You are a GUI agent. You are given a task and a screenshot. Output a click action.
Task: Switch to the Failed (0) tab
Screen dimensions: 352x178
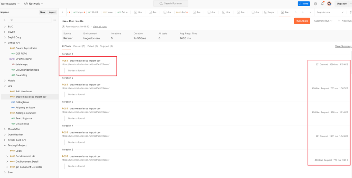tap(92, 46)
